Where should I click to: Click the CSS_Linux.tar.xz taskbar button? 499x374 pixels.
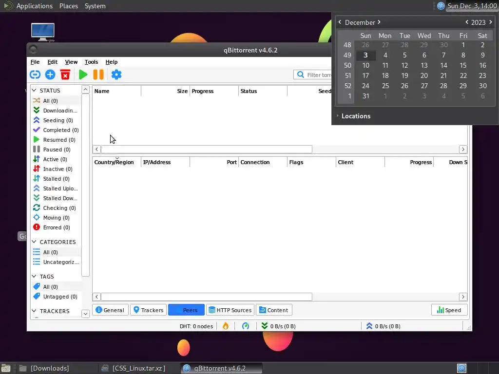click(139, 368)
